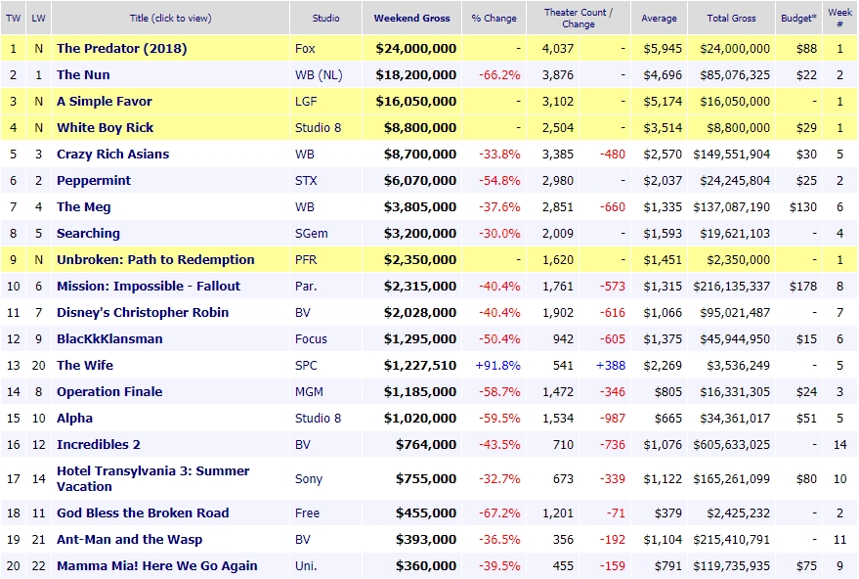This screenshot has height=579, width=859.
Task: Select the +388 theater change value
Action: 611,365
